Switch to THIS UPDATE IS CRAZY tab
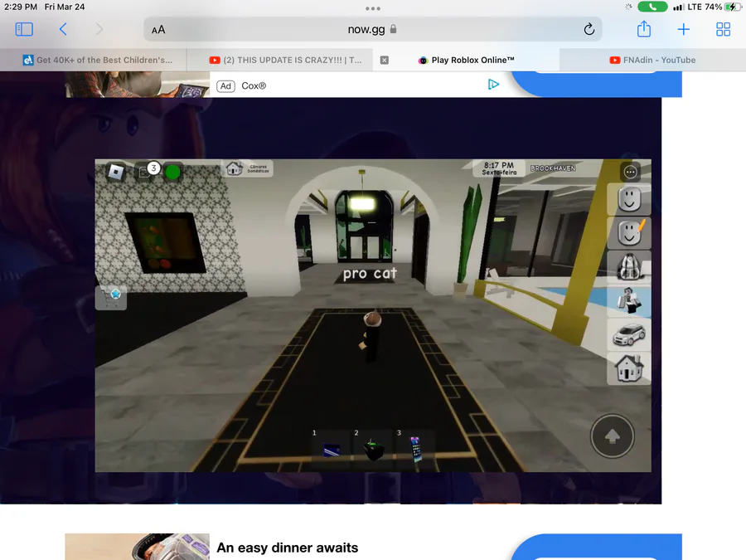 (285, 60)
